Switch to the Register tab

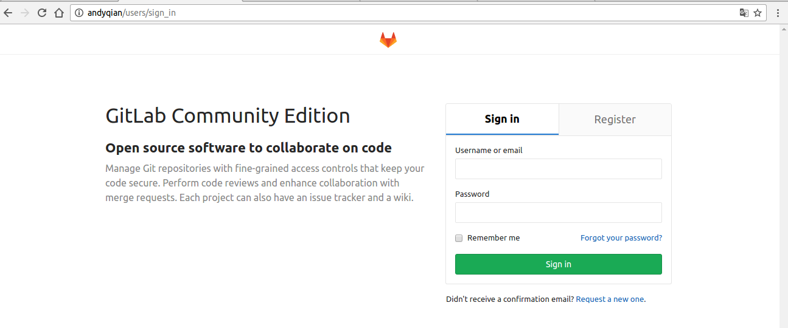coord(615,119)
